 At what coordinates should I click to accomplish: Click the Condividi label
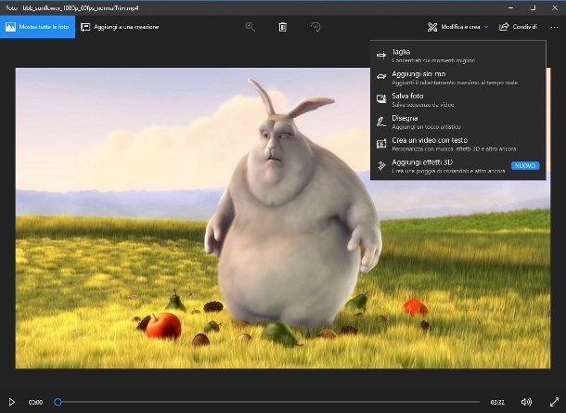click(525, 27)
